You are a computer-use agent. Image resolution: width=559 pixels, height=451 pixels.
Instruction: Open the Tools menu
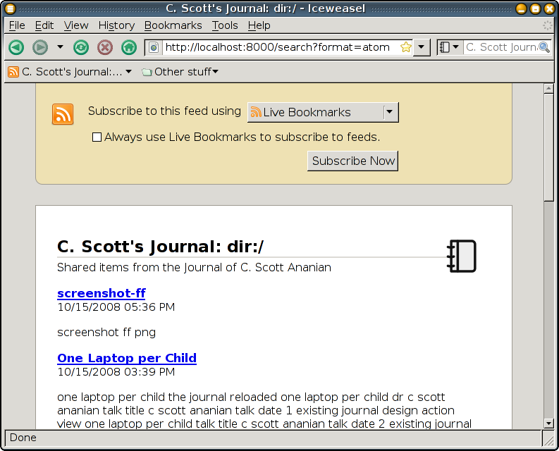(225, 25)
